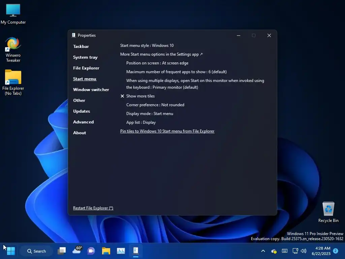Open Window switcher settings

coord(91,90)
